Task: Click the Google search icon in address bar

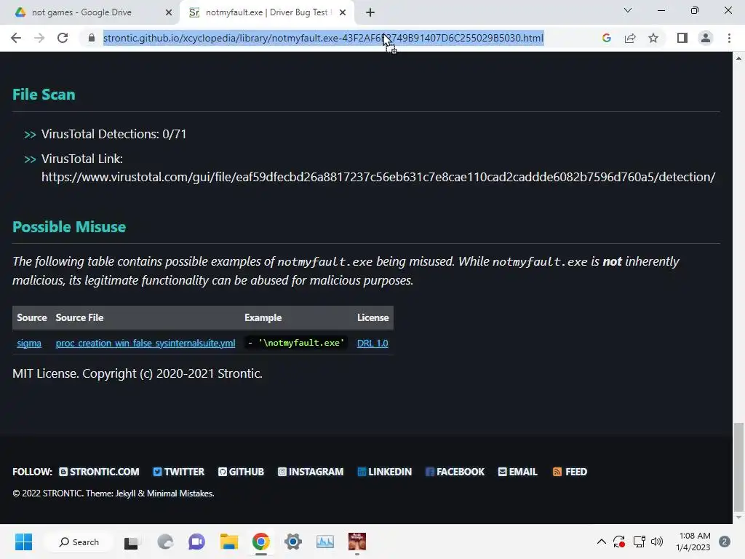Action: point(606,38)
